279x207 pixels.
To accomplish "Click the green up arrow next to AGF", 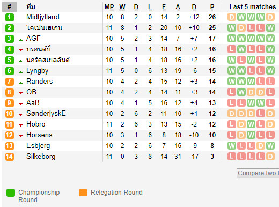I will coord(21,40).
